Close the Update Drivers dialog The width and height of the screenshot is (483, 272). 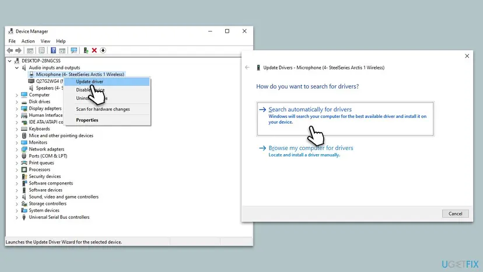(467, 56)
